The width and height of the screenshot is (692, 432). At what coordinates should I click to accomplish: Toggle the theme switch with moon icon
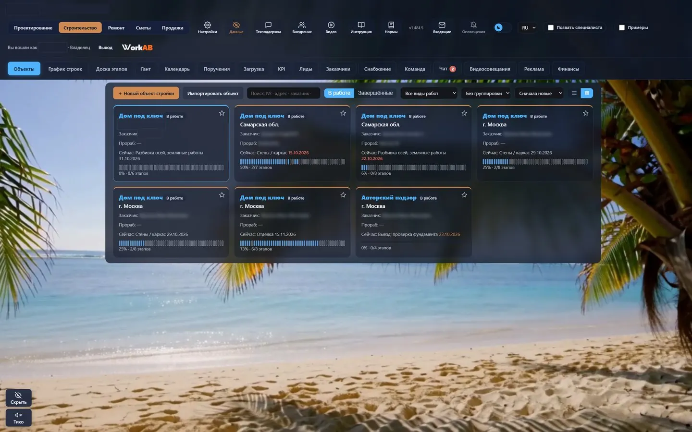coord(502,27)
